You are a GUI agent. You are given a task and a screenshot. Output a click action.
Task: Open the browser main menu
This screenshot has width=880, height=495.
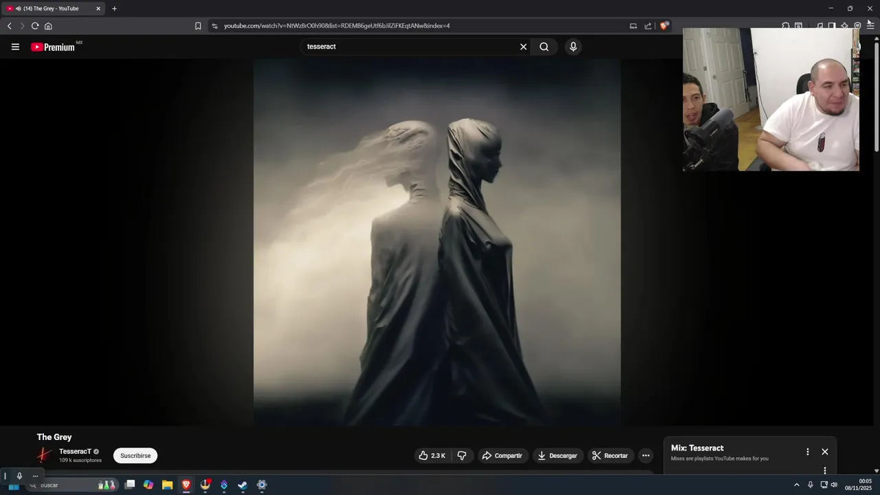[x=870, y=25]
